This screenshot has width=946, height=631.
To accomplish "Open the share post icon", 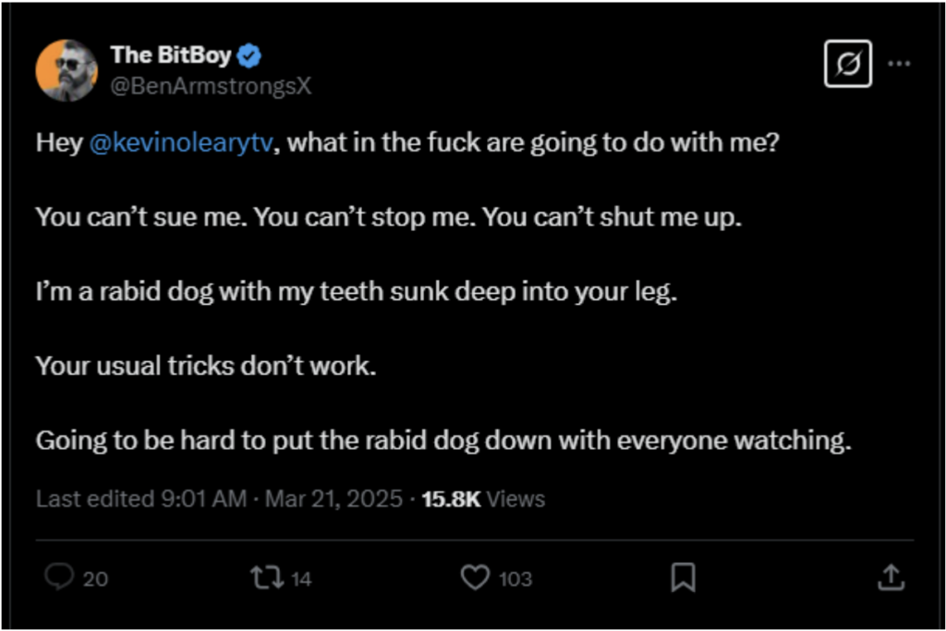I will click(890, 578).
